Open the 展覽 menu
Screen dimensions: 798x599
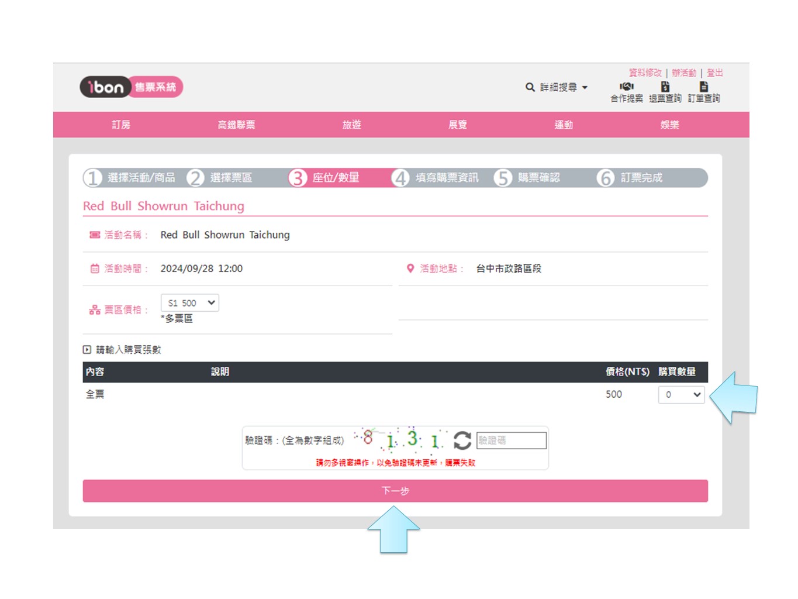click(x=457, y=125)
